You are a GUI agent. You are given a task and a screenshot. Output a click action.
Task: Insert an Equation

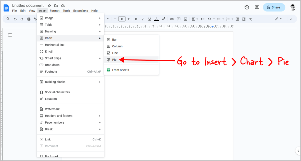71,99
